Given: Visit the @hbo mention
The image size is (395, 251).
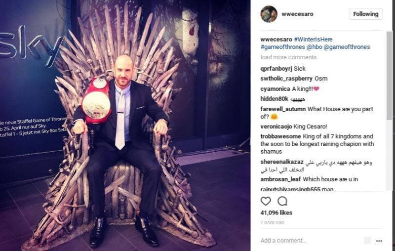Looking at the screenshot, I should pos(314,47).
